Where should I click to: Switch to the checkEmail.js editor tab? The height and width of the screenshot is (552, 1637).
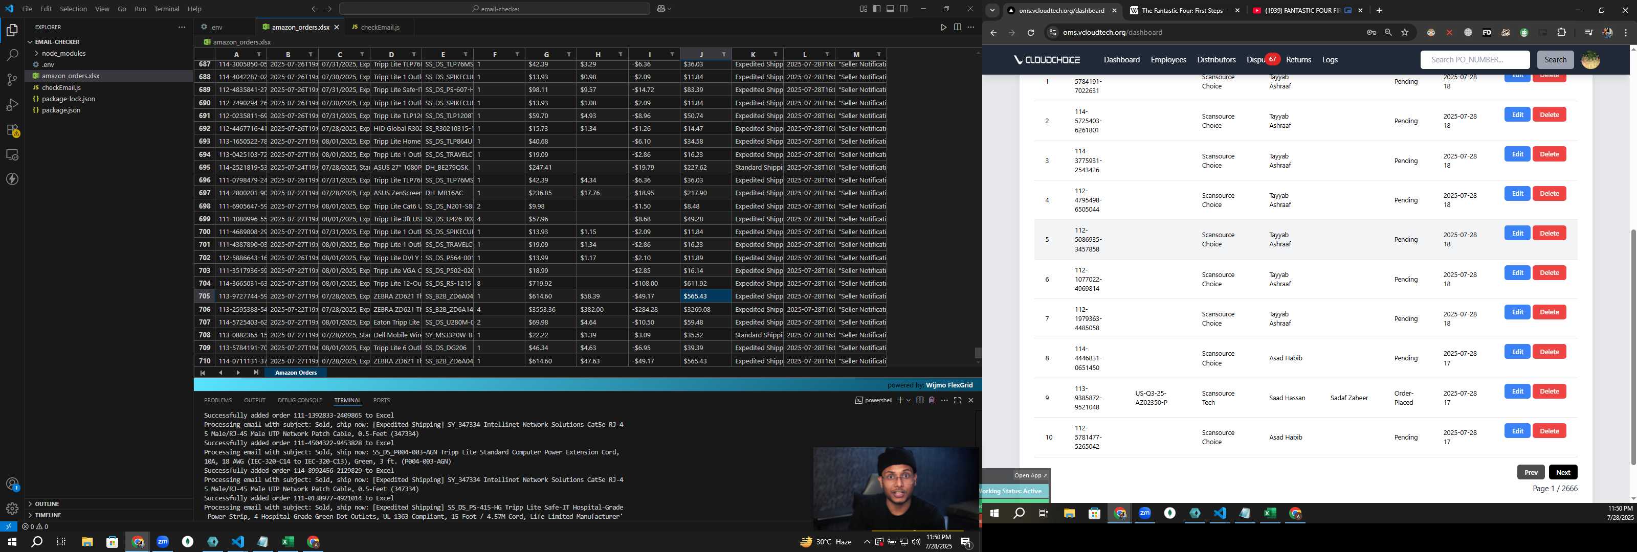click(380, 27)
